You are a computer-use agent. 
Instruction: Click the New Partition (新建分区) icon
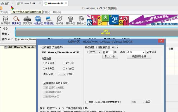[x=49, y=20]
